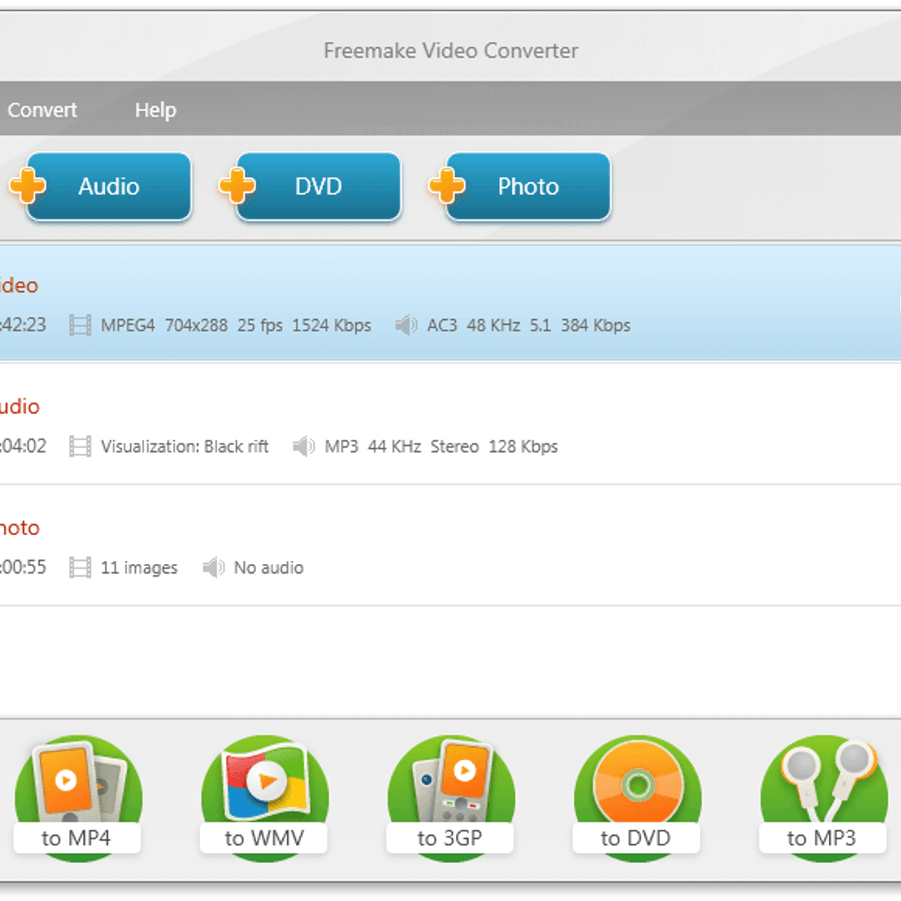
Task: Click the red video item title
Action: 19,285
